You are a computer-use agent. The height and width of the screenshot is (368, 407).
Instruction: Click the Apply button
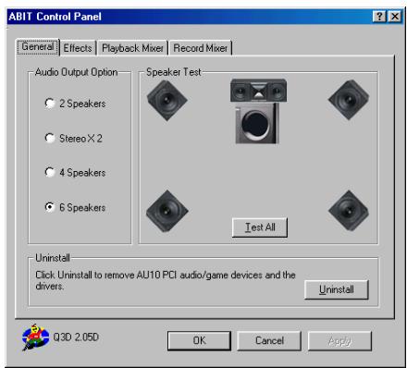click(339, 340)
